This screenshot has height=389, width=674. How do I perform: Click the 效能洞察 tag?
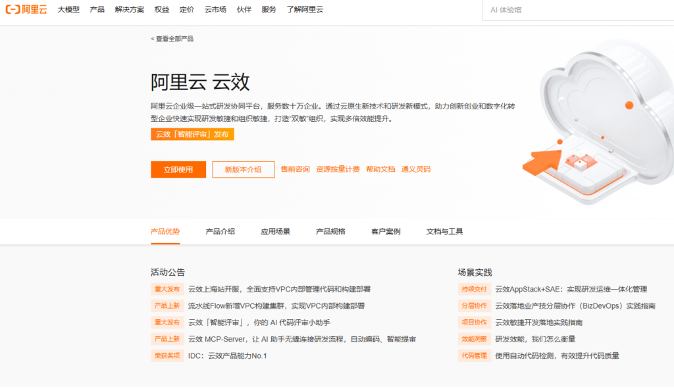(475, 339)
